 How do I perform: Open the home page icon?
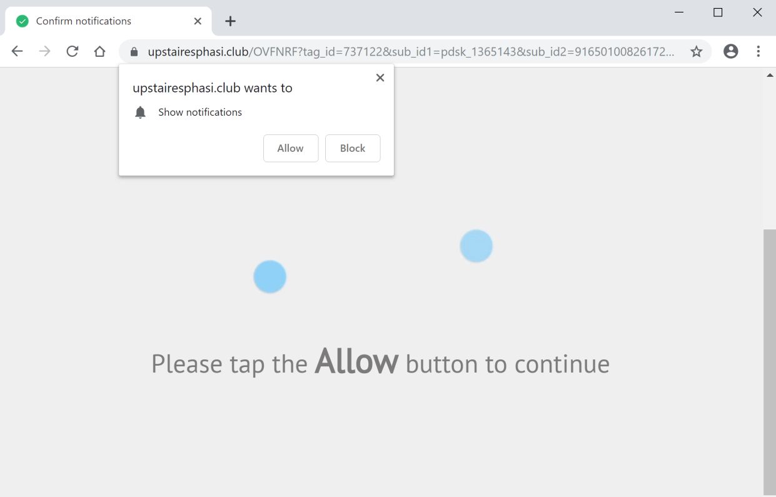click(99, 51)
